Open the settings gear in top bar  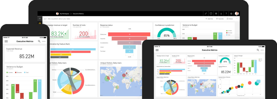[216, 14]
